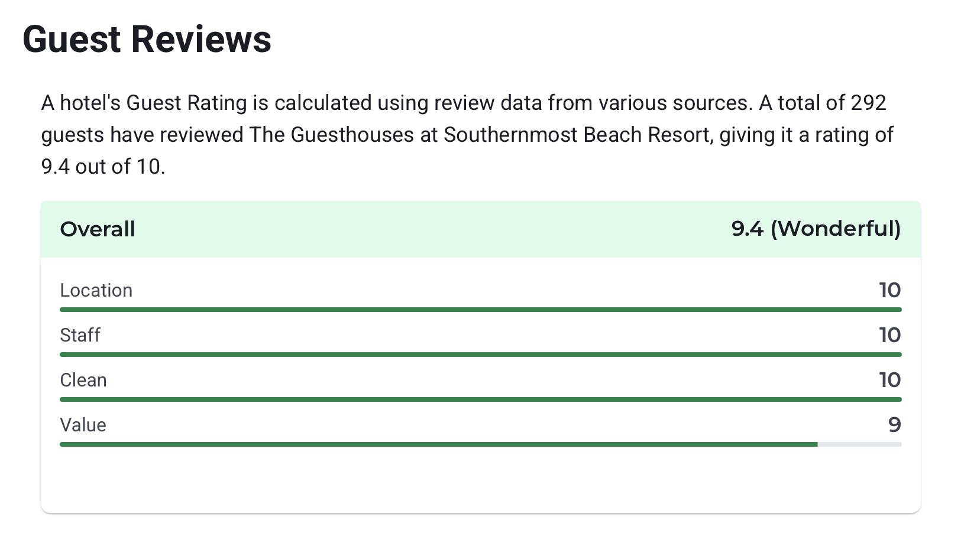977x546 pixels.
Task: Click the Clean score of 10
Action: click(x=890, y=380)
